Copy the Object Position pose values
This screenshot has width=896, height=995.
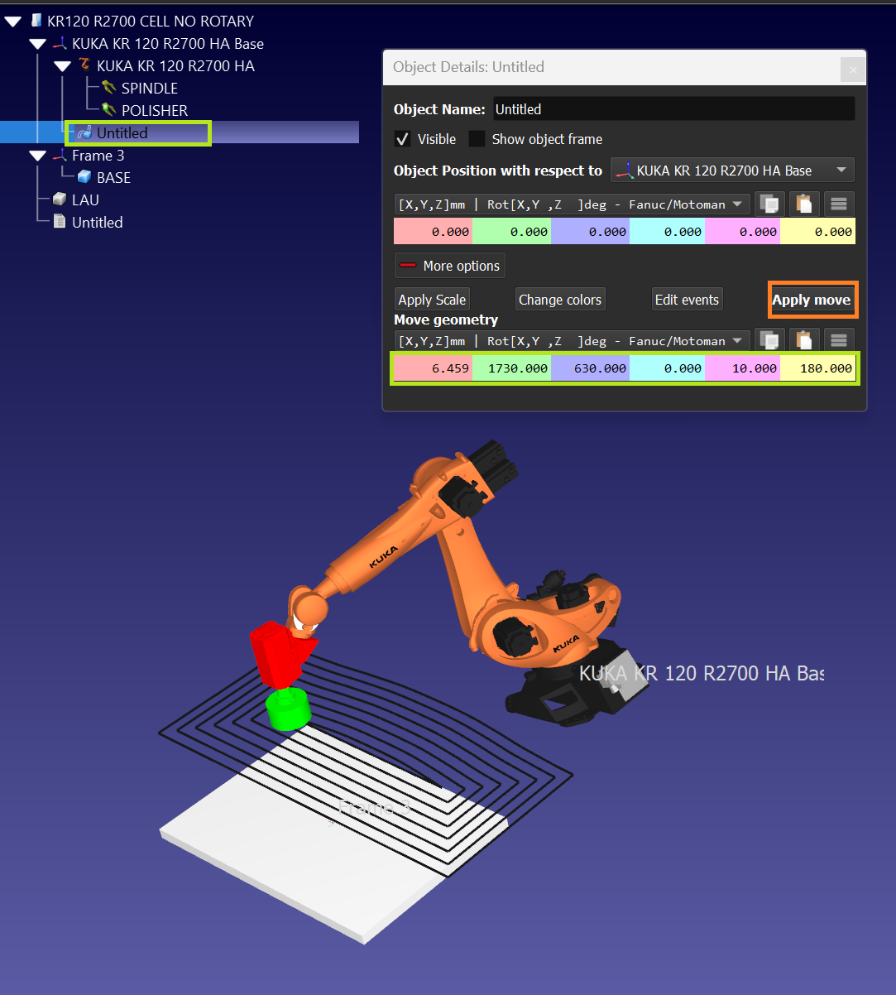pos(771,204)
